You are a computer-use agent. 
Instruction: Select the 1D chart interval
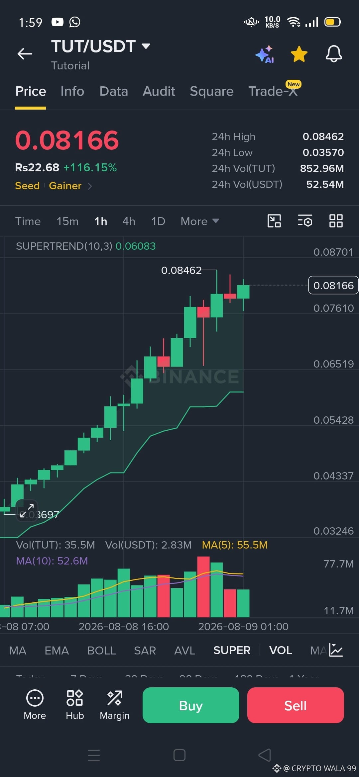[158, 221]
